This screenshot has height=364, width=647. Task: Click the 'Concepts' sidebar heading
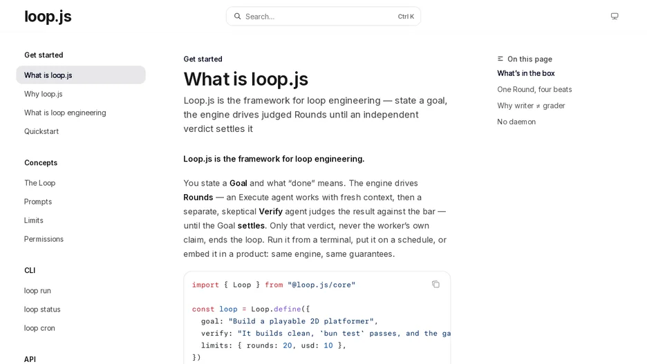41,162
